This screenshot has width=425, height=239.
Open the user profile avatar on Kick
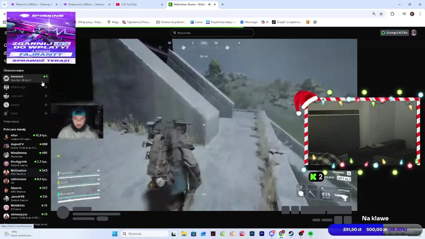414,33
